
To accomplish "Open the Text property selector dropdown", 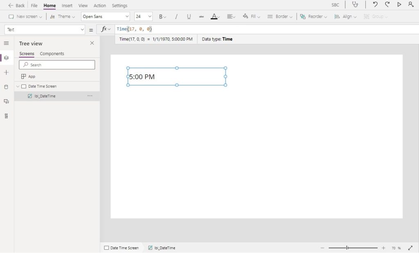I will 44,29.
